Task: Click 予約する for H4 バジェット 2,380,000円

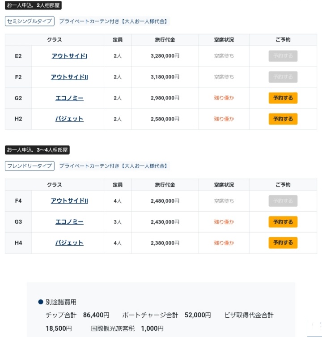Action: click(x=283, y=243)
